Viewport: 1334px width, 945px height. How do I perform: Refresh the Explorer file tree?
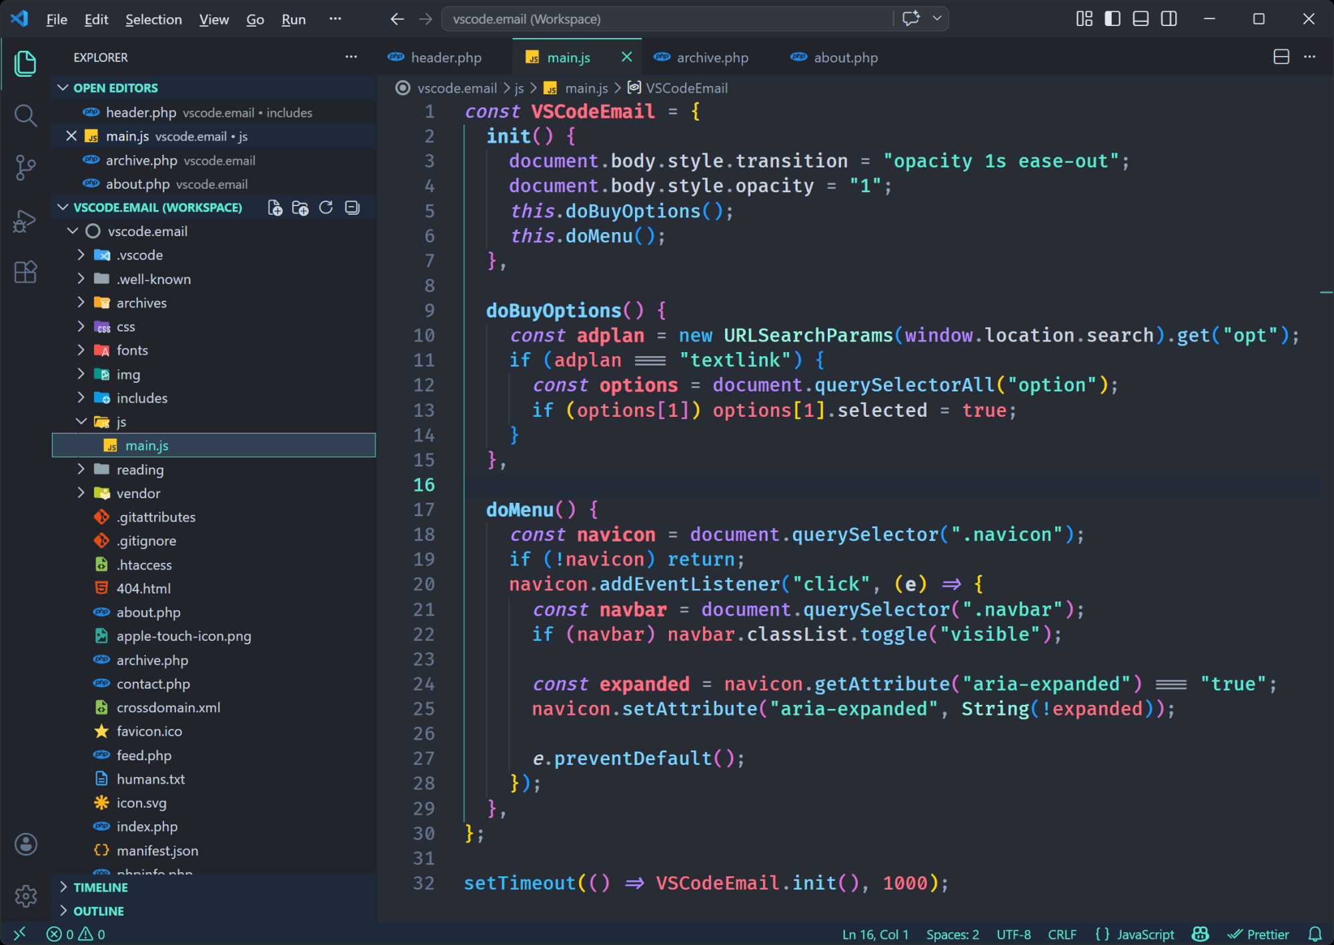[325, 208]
